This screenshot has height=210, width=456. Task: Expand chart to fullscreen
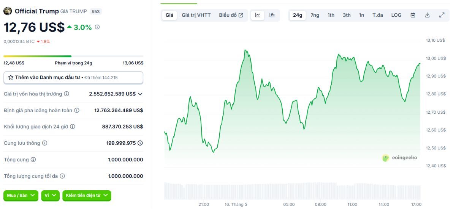(x=442, y=15)
